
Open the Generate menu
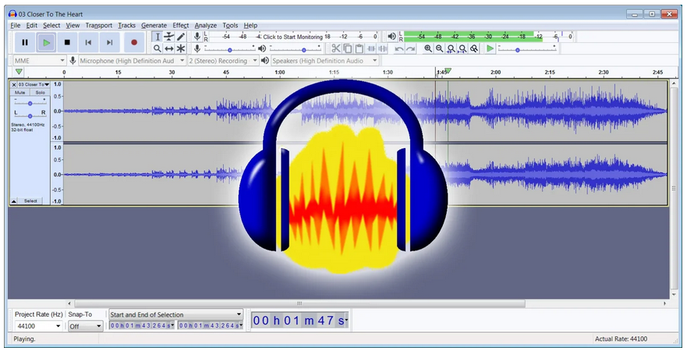(154, 26)
